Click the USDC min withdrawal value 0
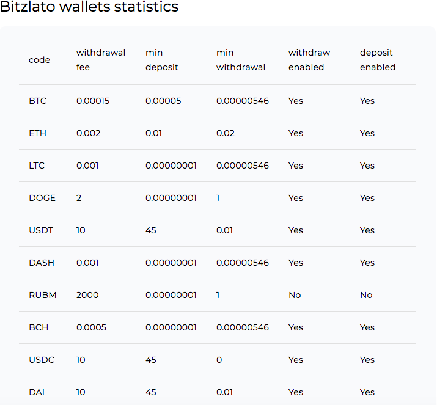This screenshot has width=437, height=405. pos(219,360)
